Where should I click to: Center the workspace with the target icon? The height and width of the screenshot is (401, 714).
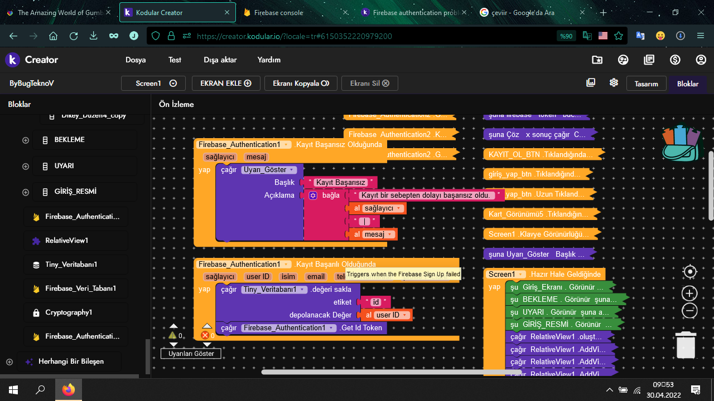coord(690,272)
